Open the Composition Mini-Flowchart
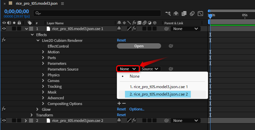Viewport: 255px width, 130px height. click(x=168, y=13)
